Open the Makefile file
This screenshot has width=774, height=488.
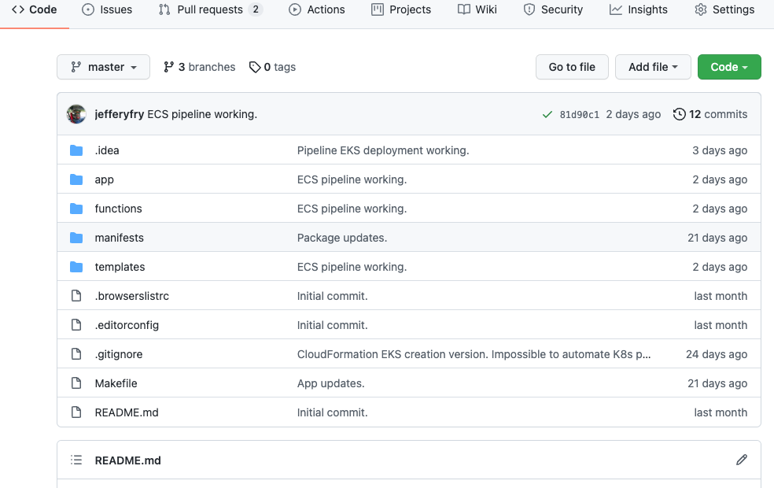pyautogui.click(x=116, y=383)
